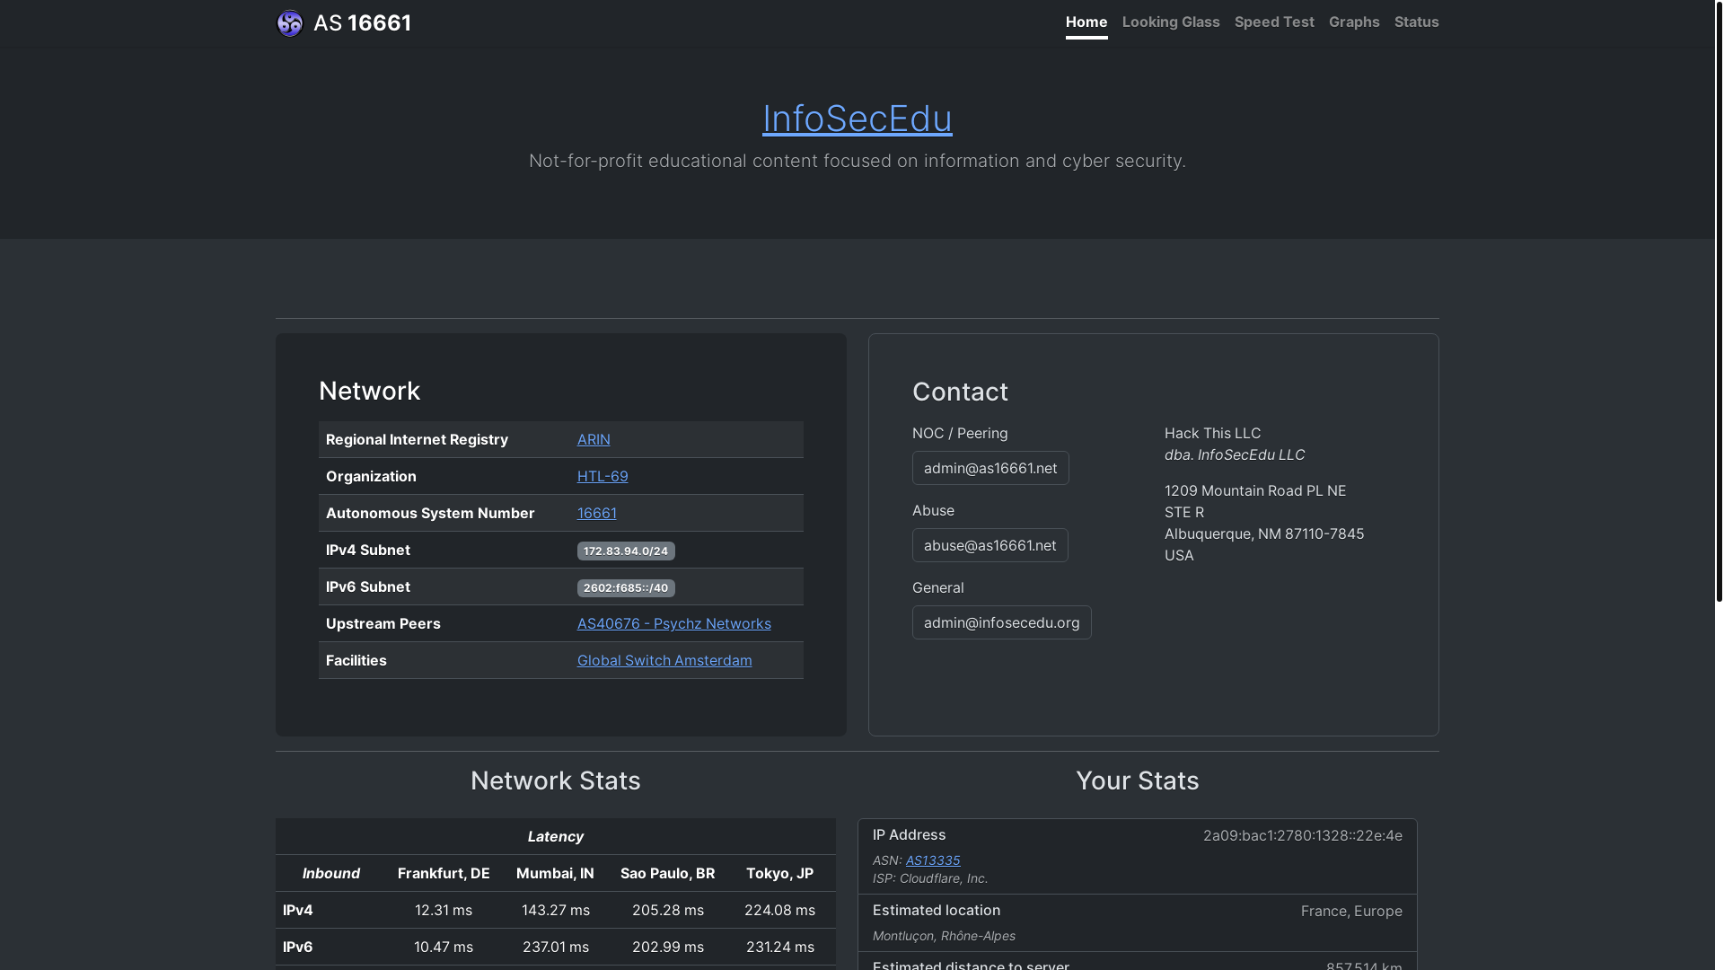Open Global Switch Amsterdam facility link
The height and width of the screenshot is (970, 1724).
point(664,660)
